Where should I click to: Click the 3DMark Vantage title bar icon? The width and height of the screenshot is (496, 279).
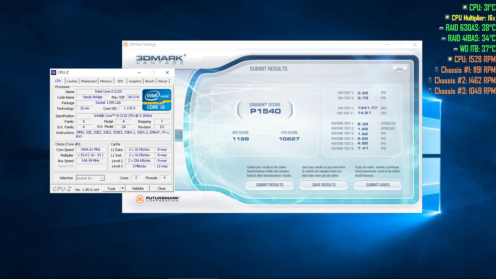(x=126, y=44)
